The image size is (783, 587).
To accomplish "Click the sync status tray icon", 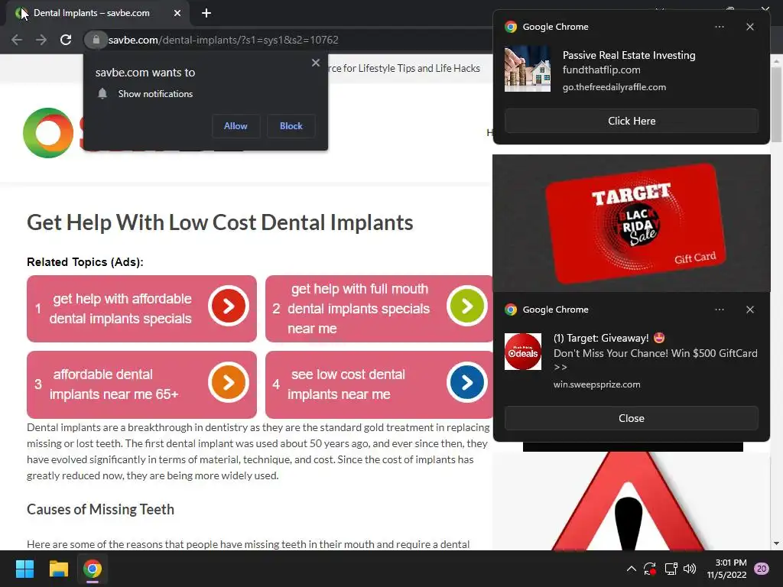I will 650,569.
